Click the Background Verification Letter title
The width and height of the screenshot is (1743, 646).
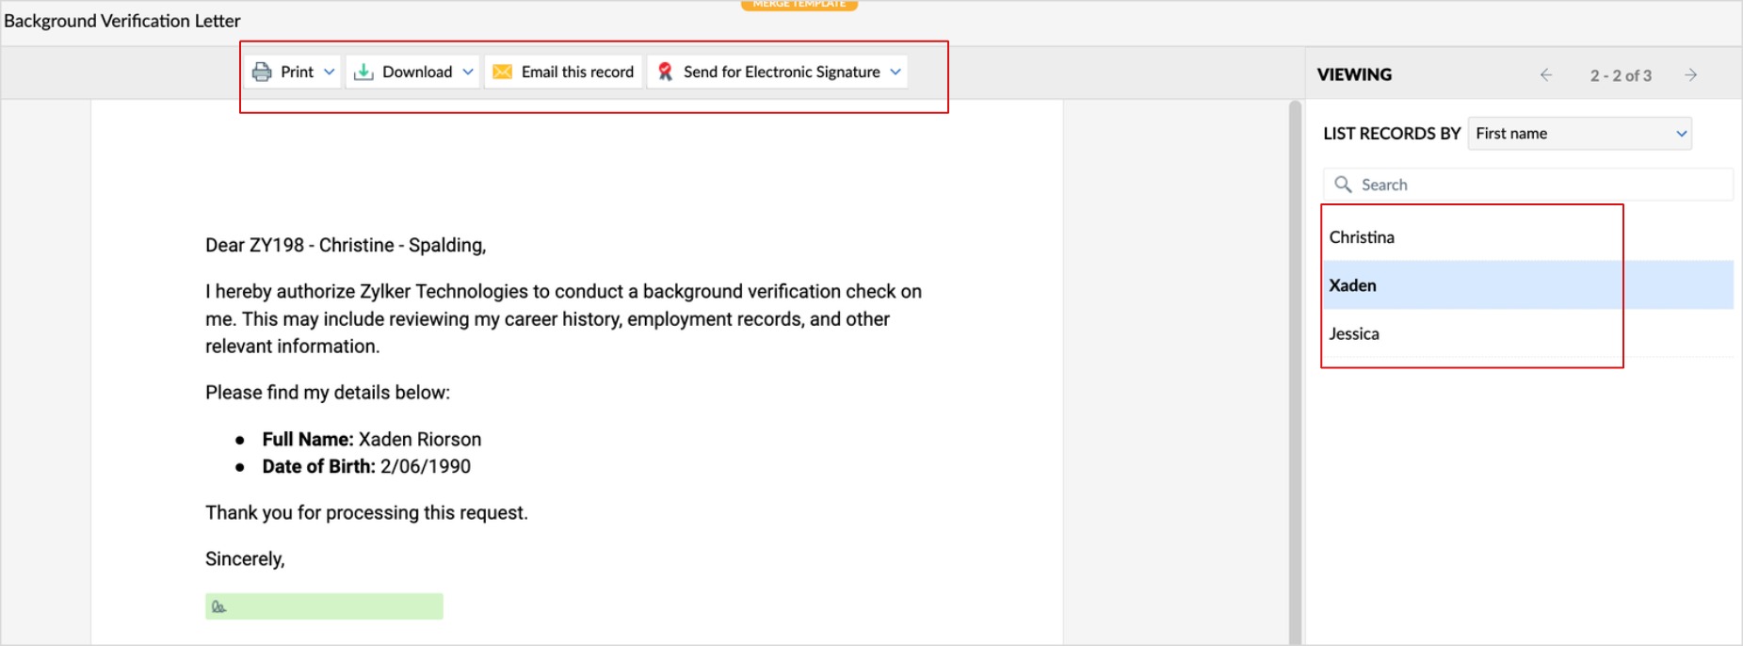[x=122, y=21]
